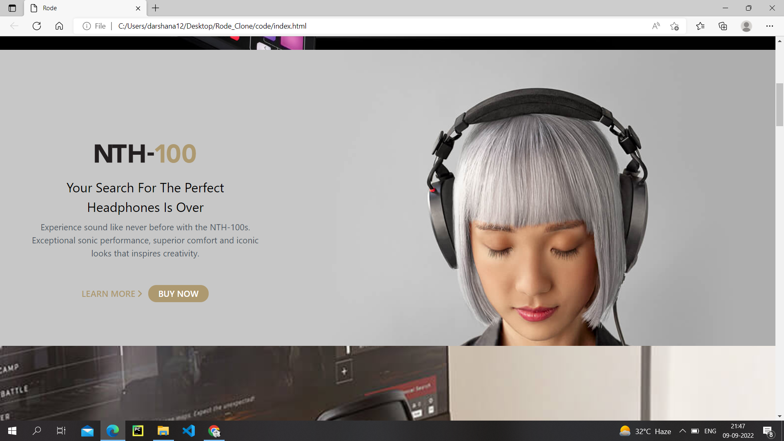Open the Favorites list icon
Screen dimensions: 784x441
pos(700,26)
